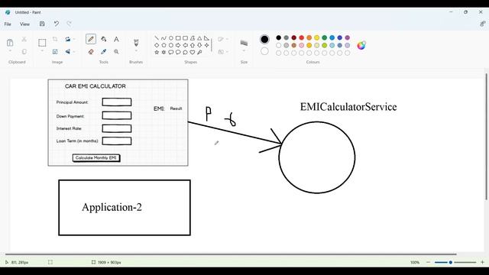Viewport: 489px width, 275px height.
Task: Pick the purple colour swatch
Action: point(348,37)
